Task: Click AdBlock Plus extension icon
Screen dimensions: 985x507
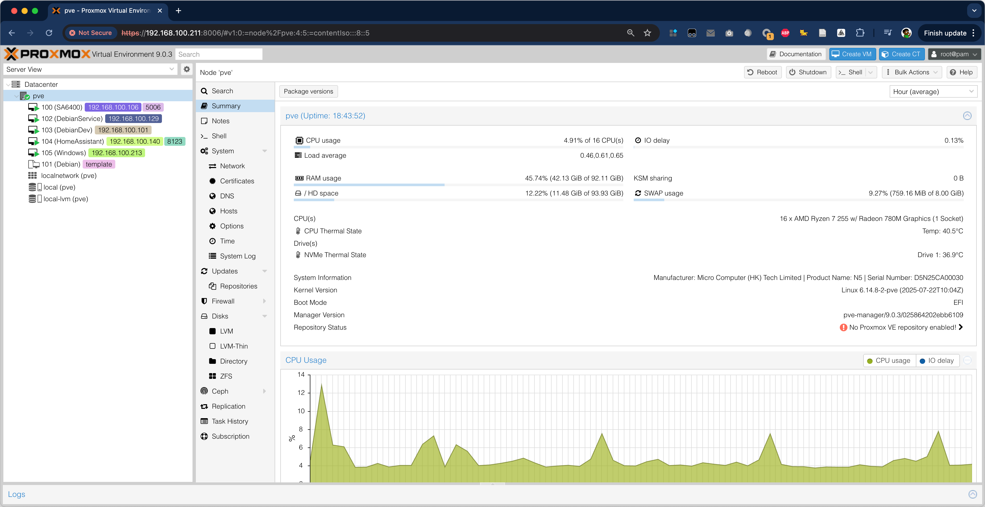Action: click(786, 33)
